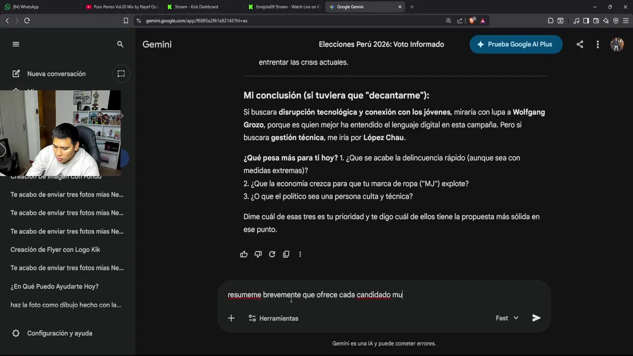
Task: Click the plus attachment icon
Action: tap(231, 318)
